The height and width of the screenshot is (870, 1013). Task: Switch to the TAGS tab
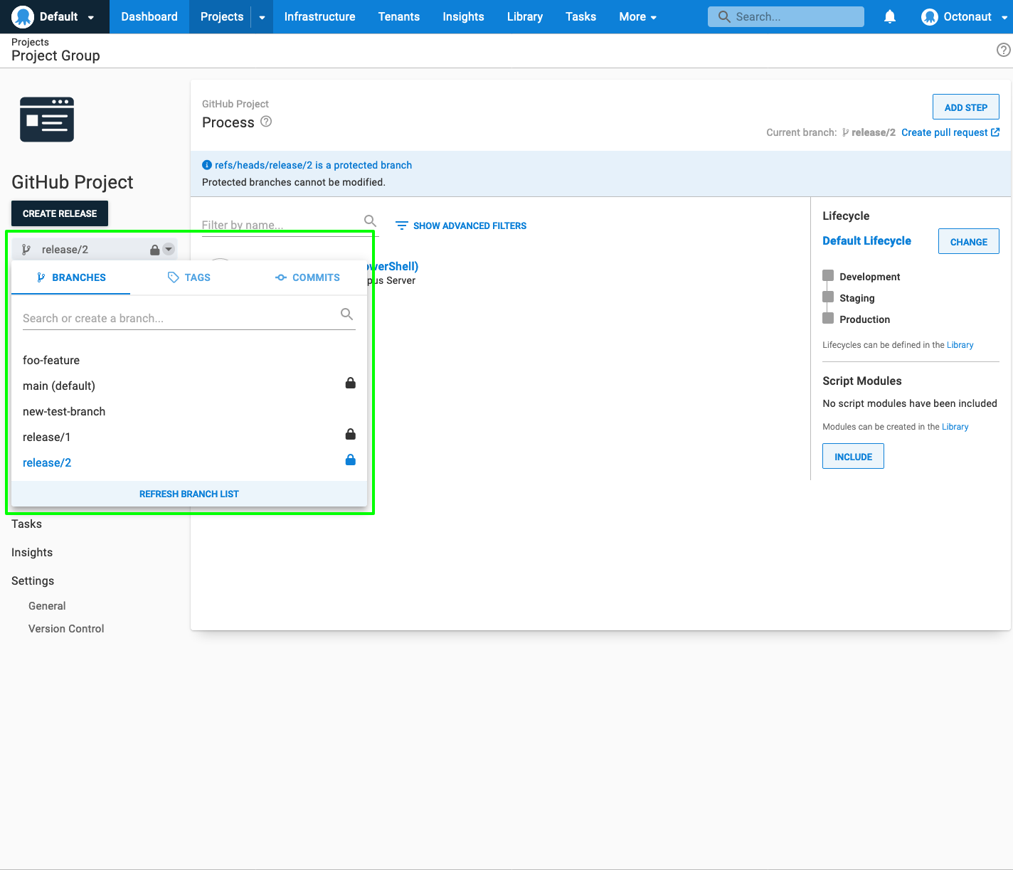click(x=189, y=277)
